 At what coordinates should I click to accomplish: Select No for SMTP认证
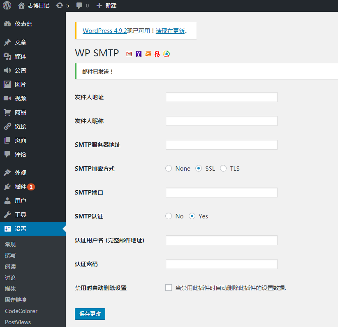click(169, 216)
